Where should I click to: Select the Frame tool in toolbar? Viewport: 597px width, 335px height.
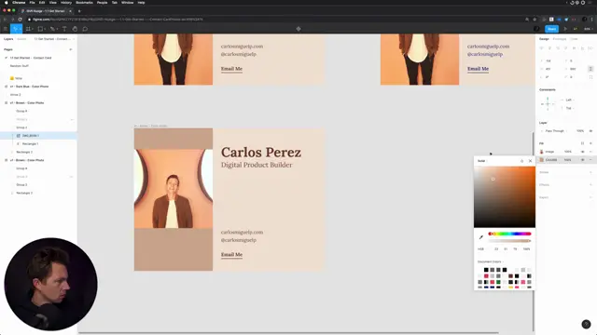pos(28,29)
